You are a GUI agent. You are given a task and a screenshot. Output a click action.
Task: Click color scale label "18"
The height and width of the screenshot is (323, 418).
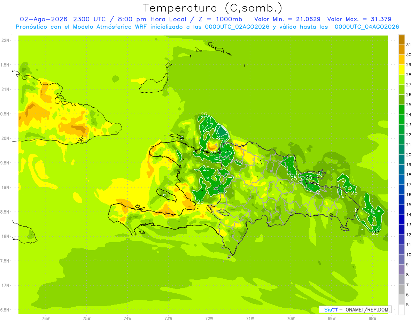pyautogui.click(x=409, y=175)
